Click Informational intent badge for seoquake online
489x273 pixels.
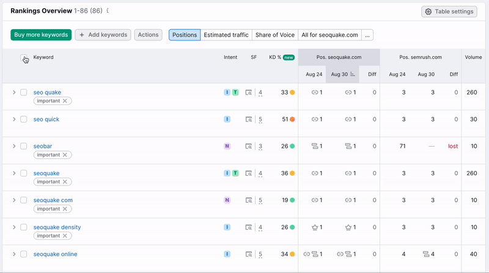pyautogui.click(x=227, y=254)
